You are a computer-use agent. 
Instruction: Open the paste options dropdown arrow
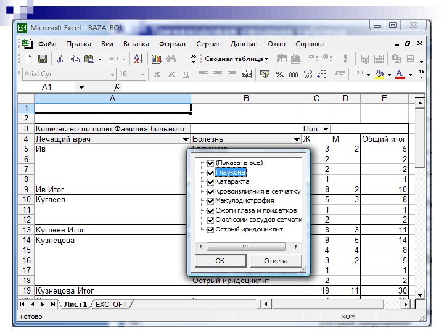point(99,59)
